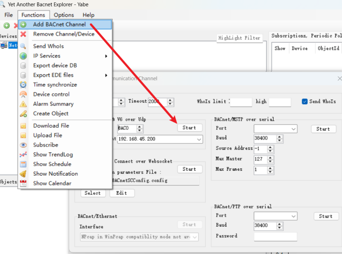
Task: Click the MSTP Baud 38400 spinner arrows
Action: (279, 139)
